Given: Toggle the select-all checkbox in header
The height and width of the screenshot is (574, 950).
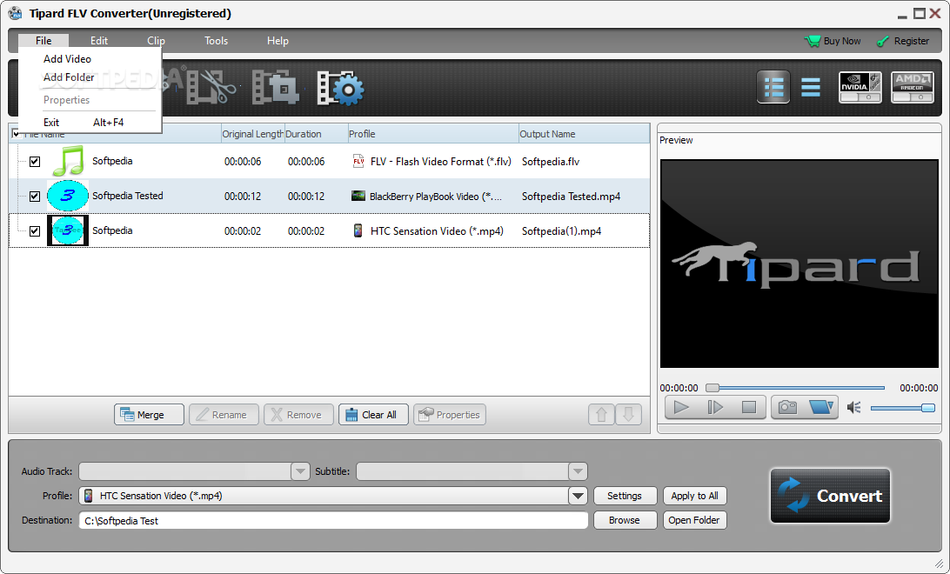Looking at the screenshot, I should (x=17, y=133).
